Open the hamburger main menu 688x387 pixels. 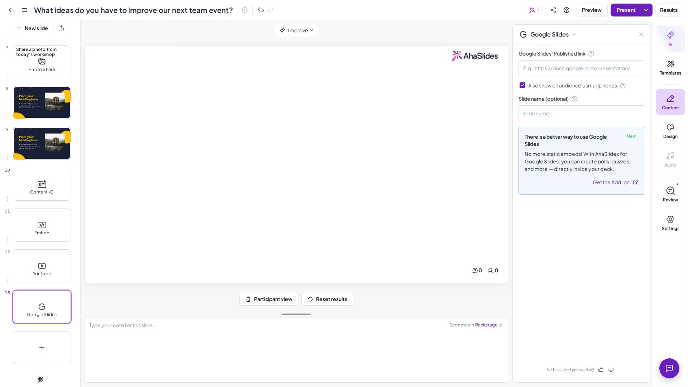coord(24,10)
